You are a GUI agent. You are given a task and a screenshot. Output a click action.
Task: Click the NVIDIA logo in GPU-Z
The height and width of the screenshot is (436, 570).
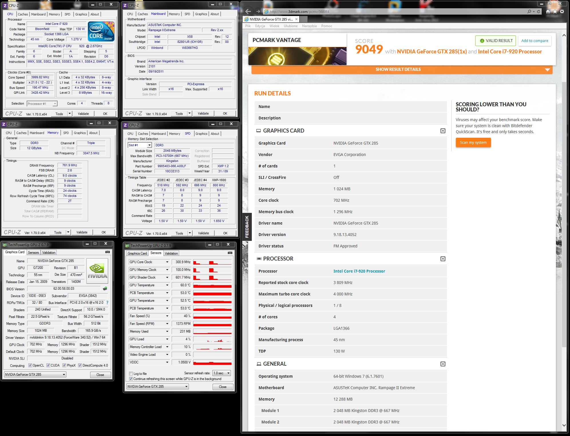[97, 271]
